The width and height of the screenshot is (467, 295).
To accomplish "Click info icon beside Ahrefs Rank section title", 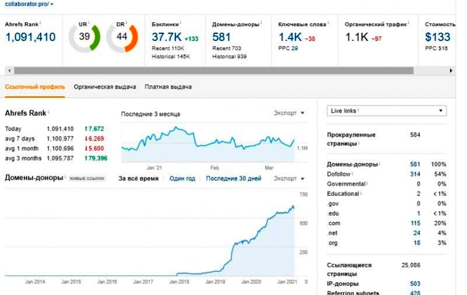I will (48, 112).
